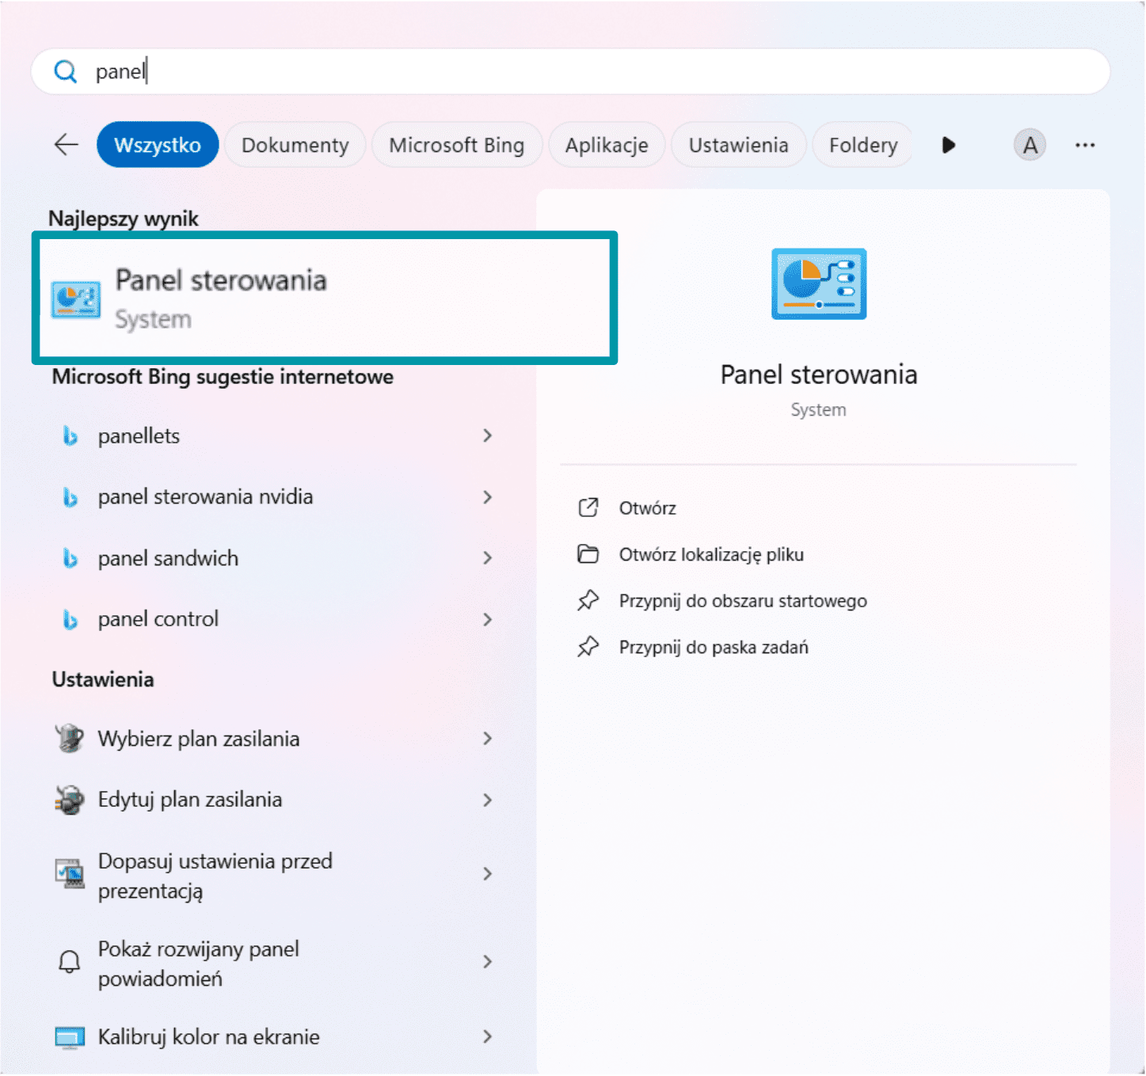The width and height of the screenshot is (1146, 1076).
Task: Choose 'Przypnij do paska zadań'
Action: pos(713,648)
